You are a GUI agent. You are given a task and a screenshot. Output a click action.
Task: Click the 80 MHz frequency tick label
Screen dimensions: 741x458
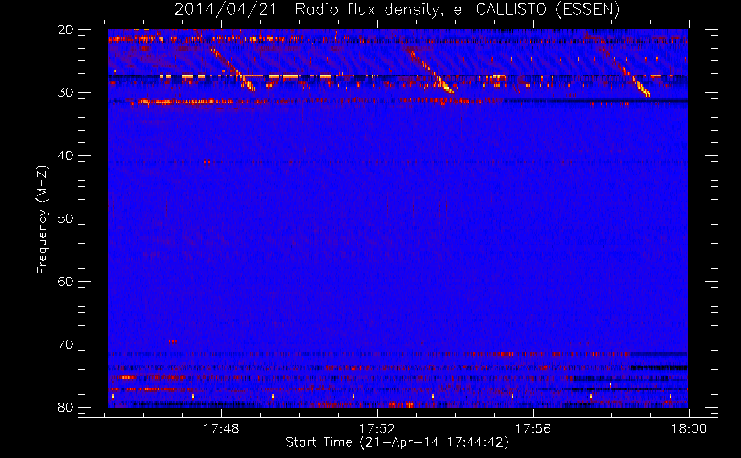65,407
